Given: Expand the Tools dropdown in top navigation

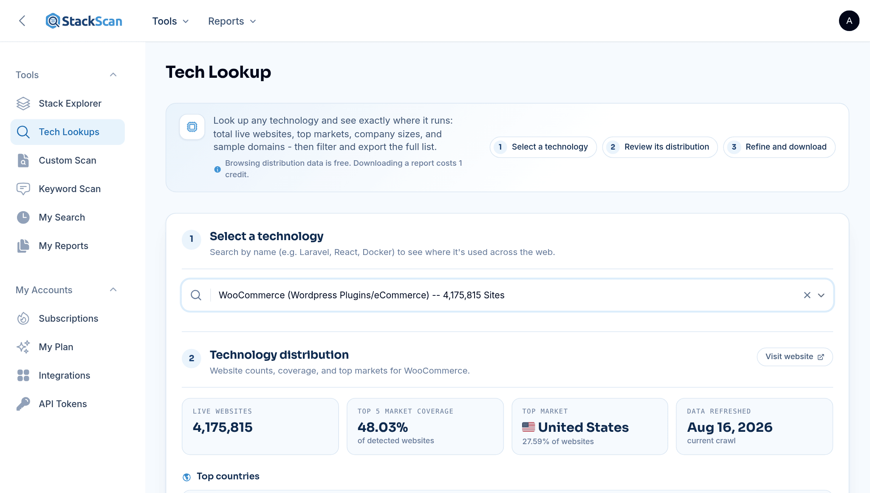Looking at the screenshot, I should [x=170, y=21].
